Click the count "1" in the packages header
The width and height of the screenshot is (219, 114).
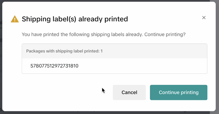tap(101, 51)
